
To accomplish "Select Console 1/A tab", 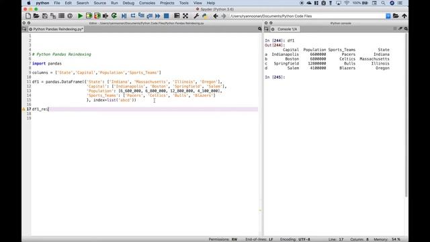I will click(285, 29).
